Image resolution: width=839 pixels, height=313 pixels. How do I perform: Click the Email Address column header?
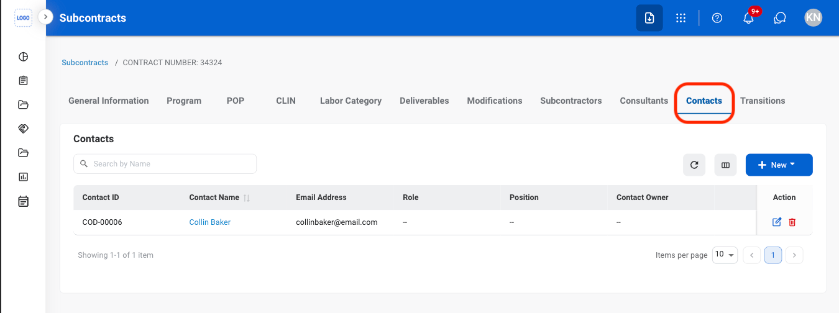click(321, 197)
